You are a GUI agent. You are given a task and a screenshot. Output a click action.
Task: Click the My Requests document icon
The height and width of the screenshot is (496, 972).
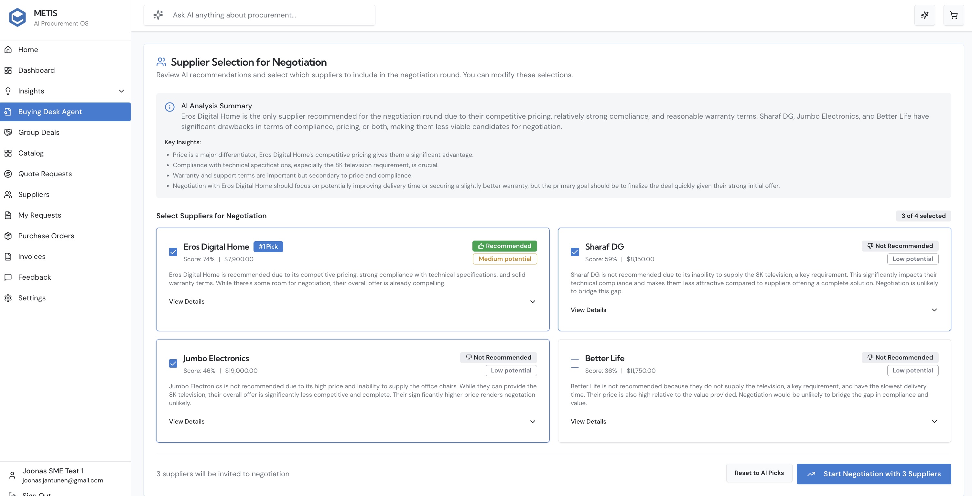[8, 215]
